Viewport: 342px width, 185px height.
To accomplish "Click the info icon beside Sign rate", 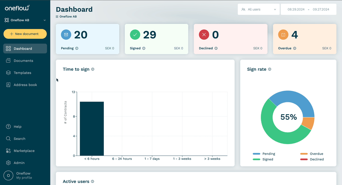I will 270,69.
